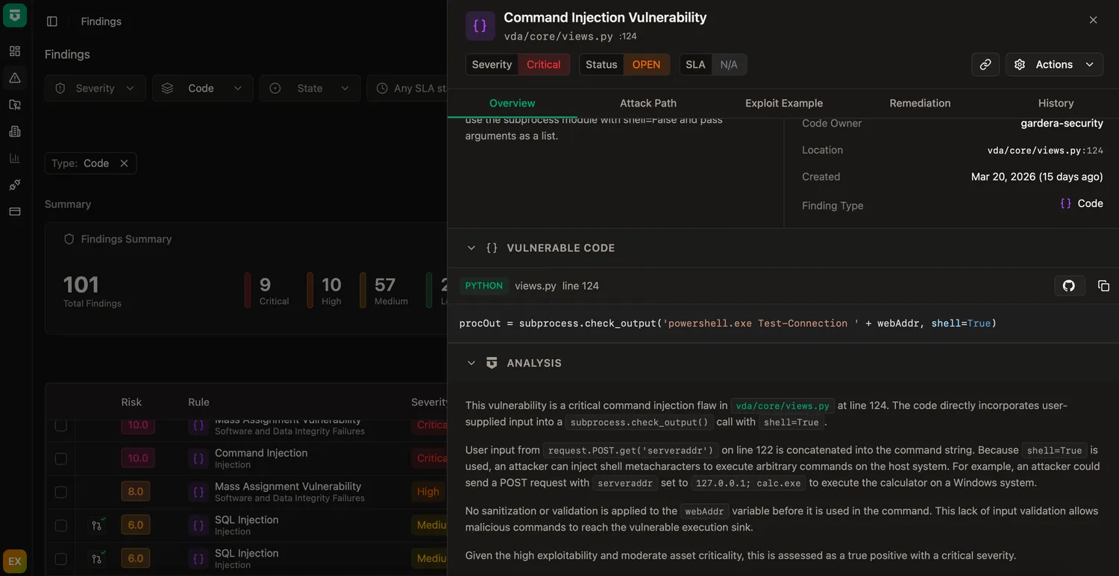Click the layers icon in the Code filter

click(168, 88)
